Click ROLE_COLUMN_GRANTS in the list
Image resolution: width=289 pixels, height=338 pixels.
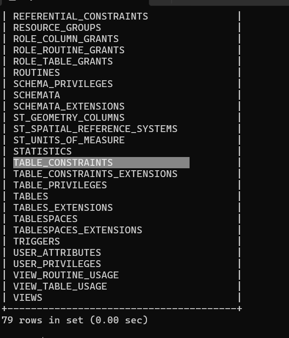[66, 39]
